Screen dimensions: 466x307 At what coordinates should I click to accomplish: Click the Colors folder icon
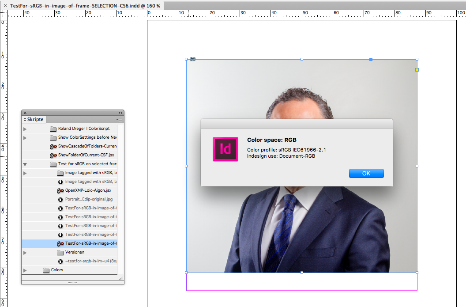click(46, 270)
